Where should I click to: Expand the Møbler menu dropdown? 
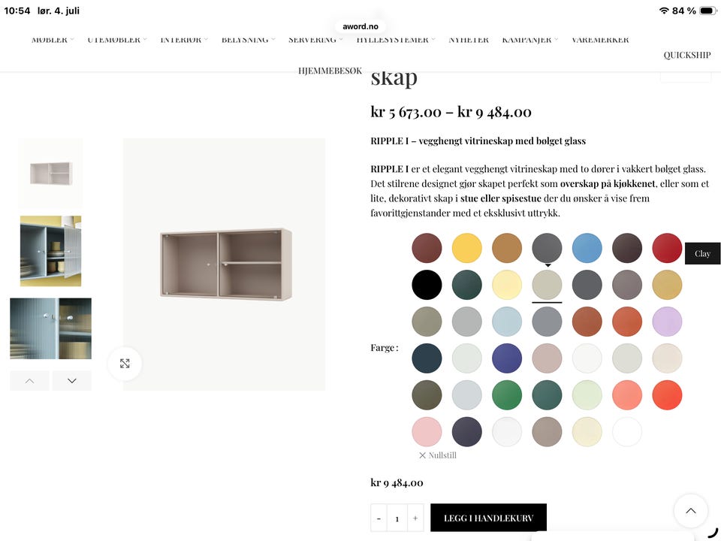(53, 40)
